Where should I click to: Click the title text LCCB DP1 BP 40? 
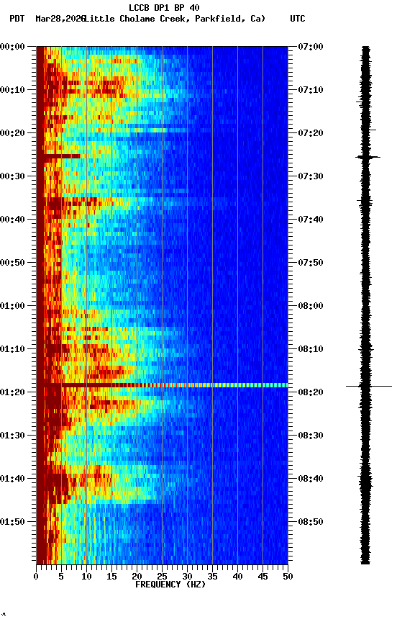pyautogui.click(x=164, y=7)
